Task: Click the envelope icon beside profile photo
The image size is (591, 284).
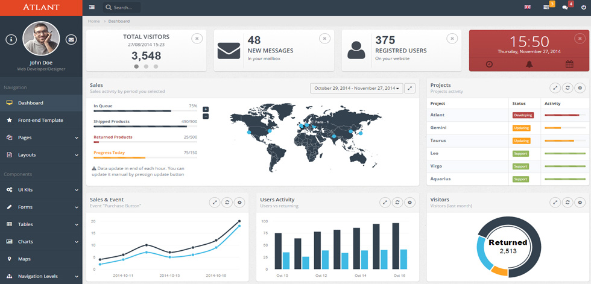Action: click(71, 39)
